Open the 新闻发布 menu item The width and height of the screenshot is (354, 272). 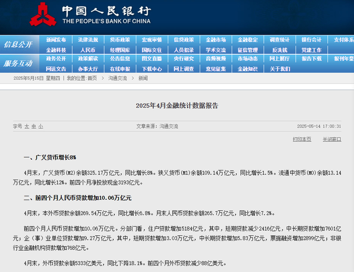coord(56,40)
